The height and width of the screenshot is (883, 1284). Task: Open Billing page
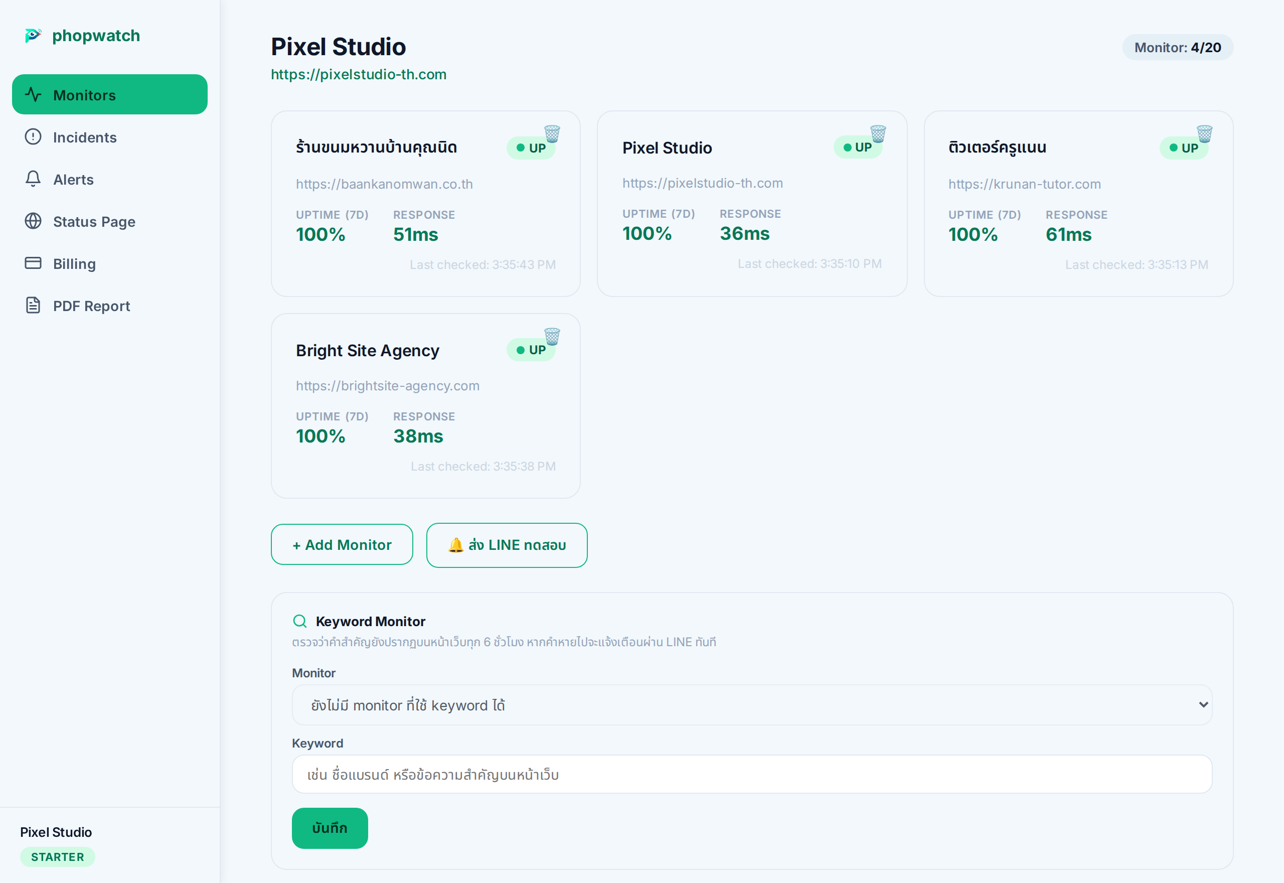pyautogui.click(x=109, y=263)
